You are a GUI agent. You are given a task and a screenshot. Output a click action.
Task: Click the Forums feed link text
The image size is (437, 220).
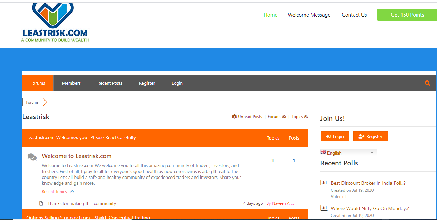point(275,117)
